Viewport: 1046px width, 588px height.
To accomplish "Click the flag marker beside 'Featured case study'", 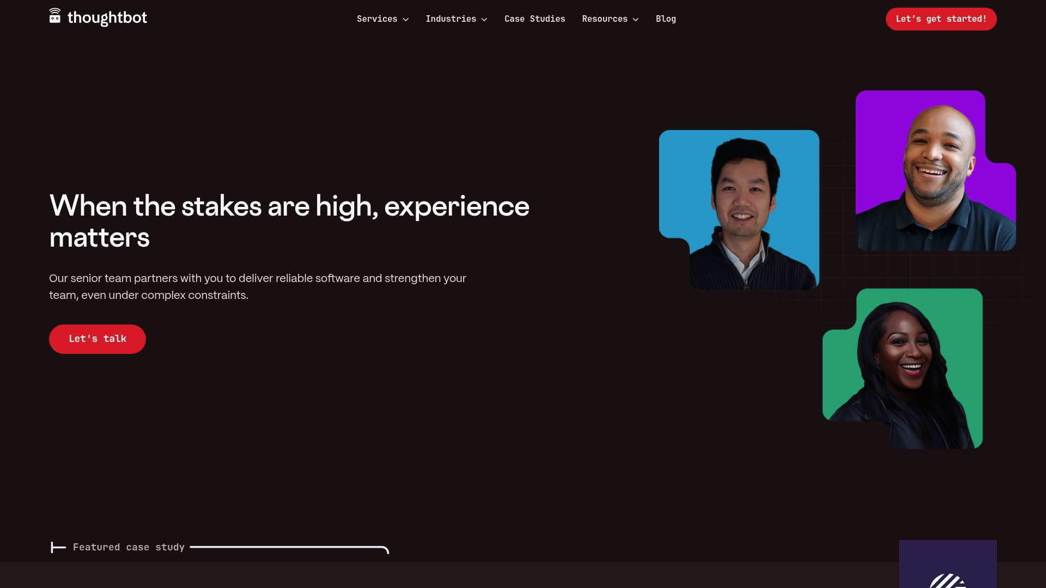I will (58, 547).
